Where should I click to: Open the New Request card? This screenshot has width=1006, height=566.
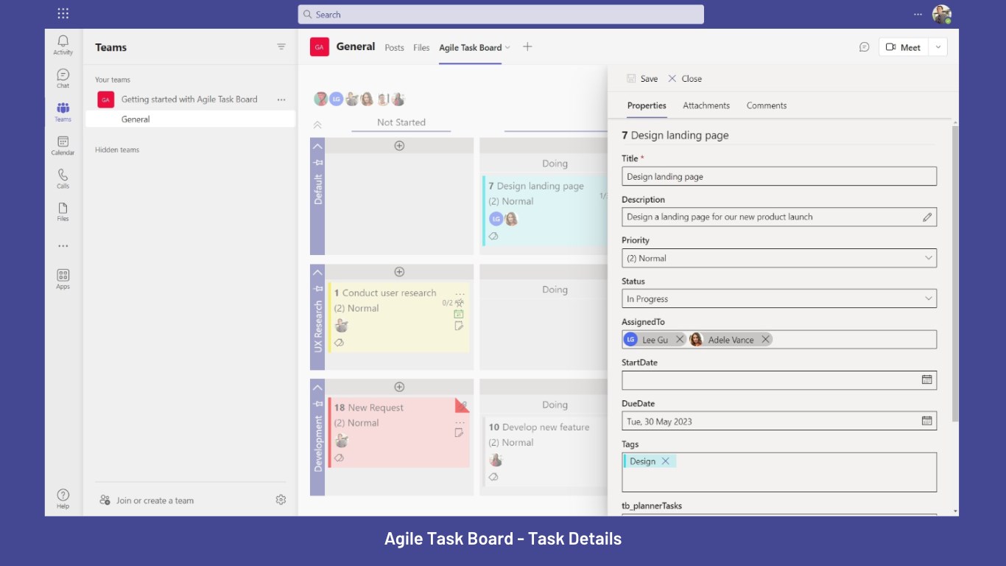(x=398, y=433)
